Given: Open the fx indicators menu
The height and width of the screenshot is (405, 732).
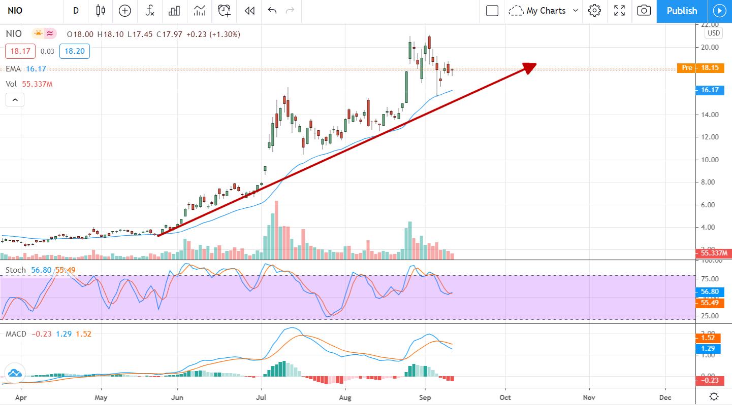Looking at the screenshot, I should pyautogui.click(x=149, y=11).
